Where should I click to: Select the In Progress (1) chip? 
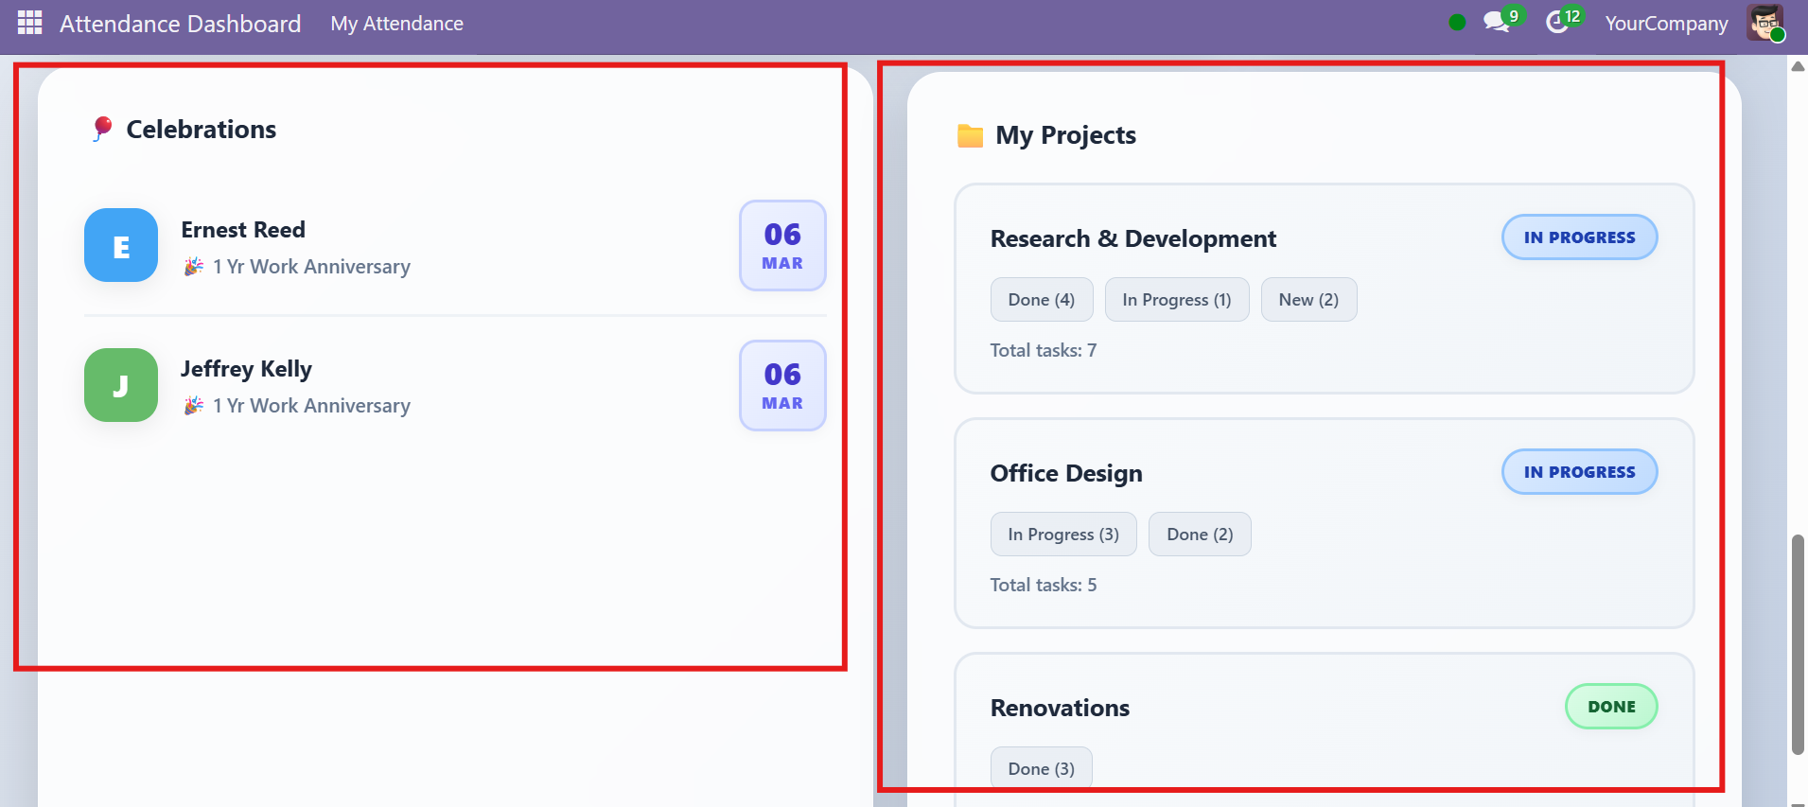pyautogui.click(x=1177, y=300)
